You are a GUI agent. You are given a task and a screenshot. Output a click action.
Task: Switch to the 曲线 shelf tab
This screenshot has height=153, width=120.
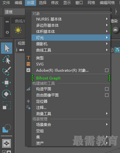coord(19,21)
